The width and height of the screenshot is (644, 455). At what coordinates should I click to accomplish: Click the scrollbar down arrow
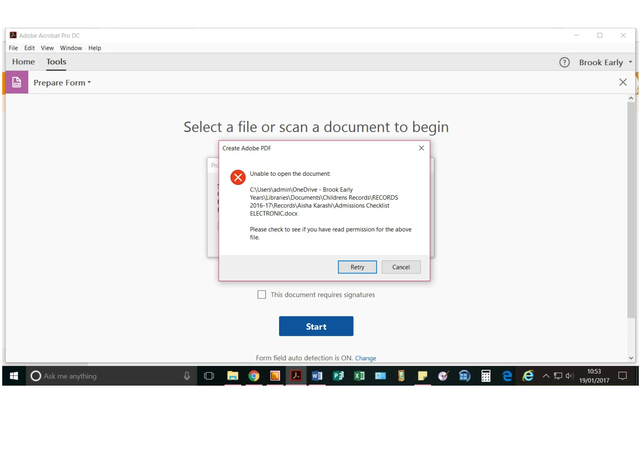coord(631,358)
